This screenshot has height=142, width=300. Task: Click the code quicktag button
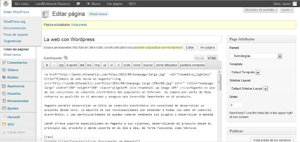(x=127, y=65)
